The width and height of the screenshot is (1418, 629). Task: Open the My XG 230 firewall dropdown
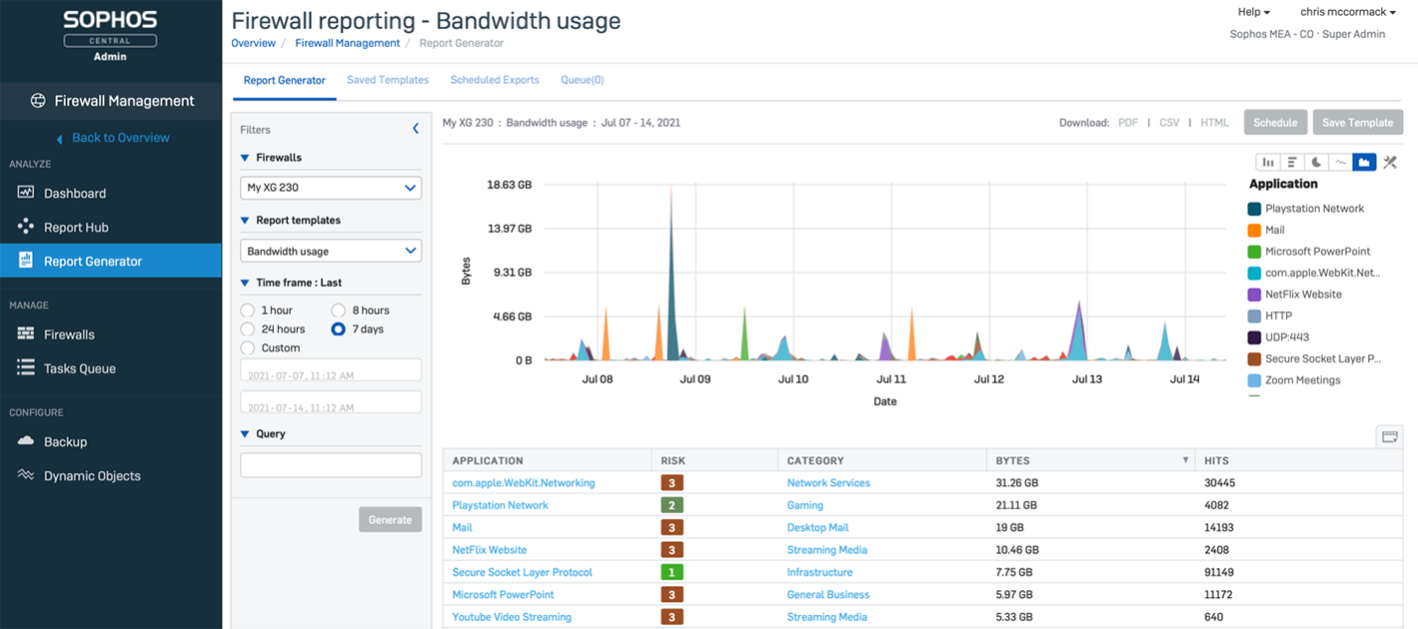(x=330, y=188)
